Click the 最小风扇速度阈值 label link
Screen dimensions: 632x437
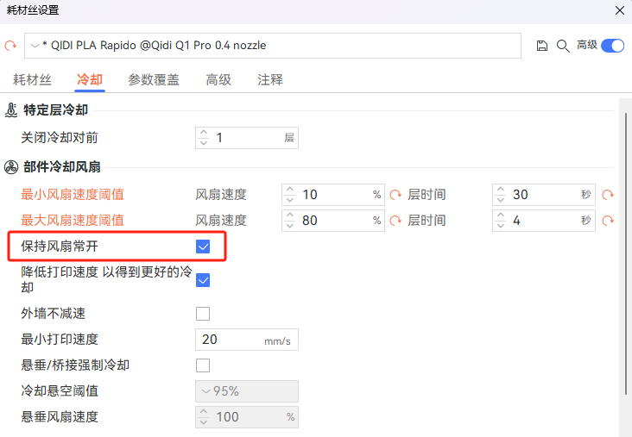click(x=73, y=195)
